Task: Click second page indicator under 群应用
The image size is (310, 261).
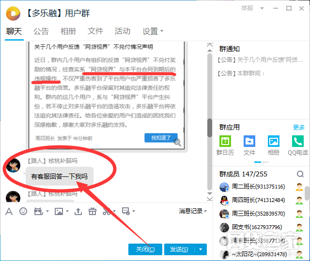Action: tap(265, 162)
